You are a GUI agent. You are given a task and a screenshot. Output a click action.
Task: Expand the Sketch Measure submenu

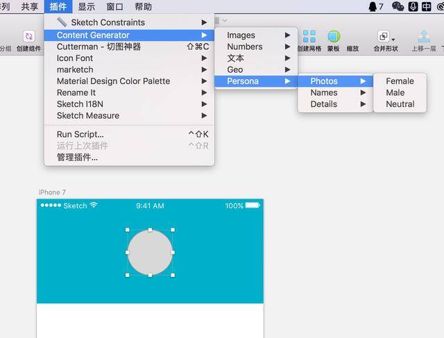tap(129, 116)
